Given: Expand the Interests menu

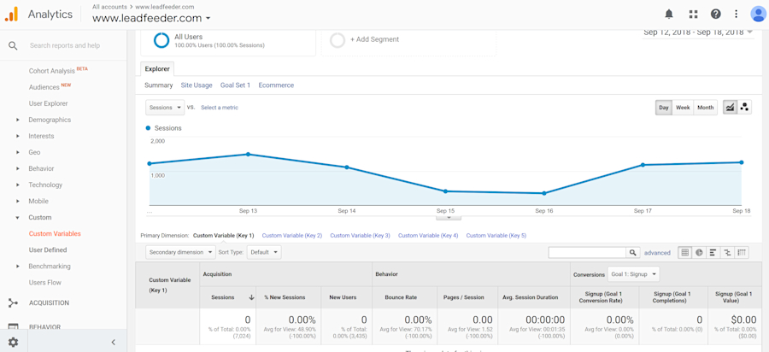Looking at the screenshot, I should click(41, 136).
